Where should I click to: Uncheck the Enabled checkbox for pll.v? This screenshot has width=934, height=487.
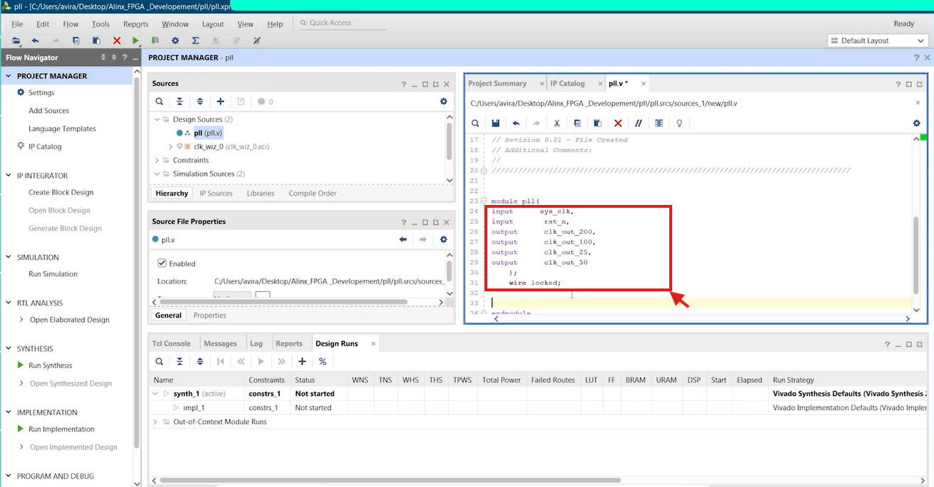[x=162, y=263]
